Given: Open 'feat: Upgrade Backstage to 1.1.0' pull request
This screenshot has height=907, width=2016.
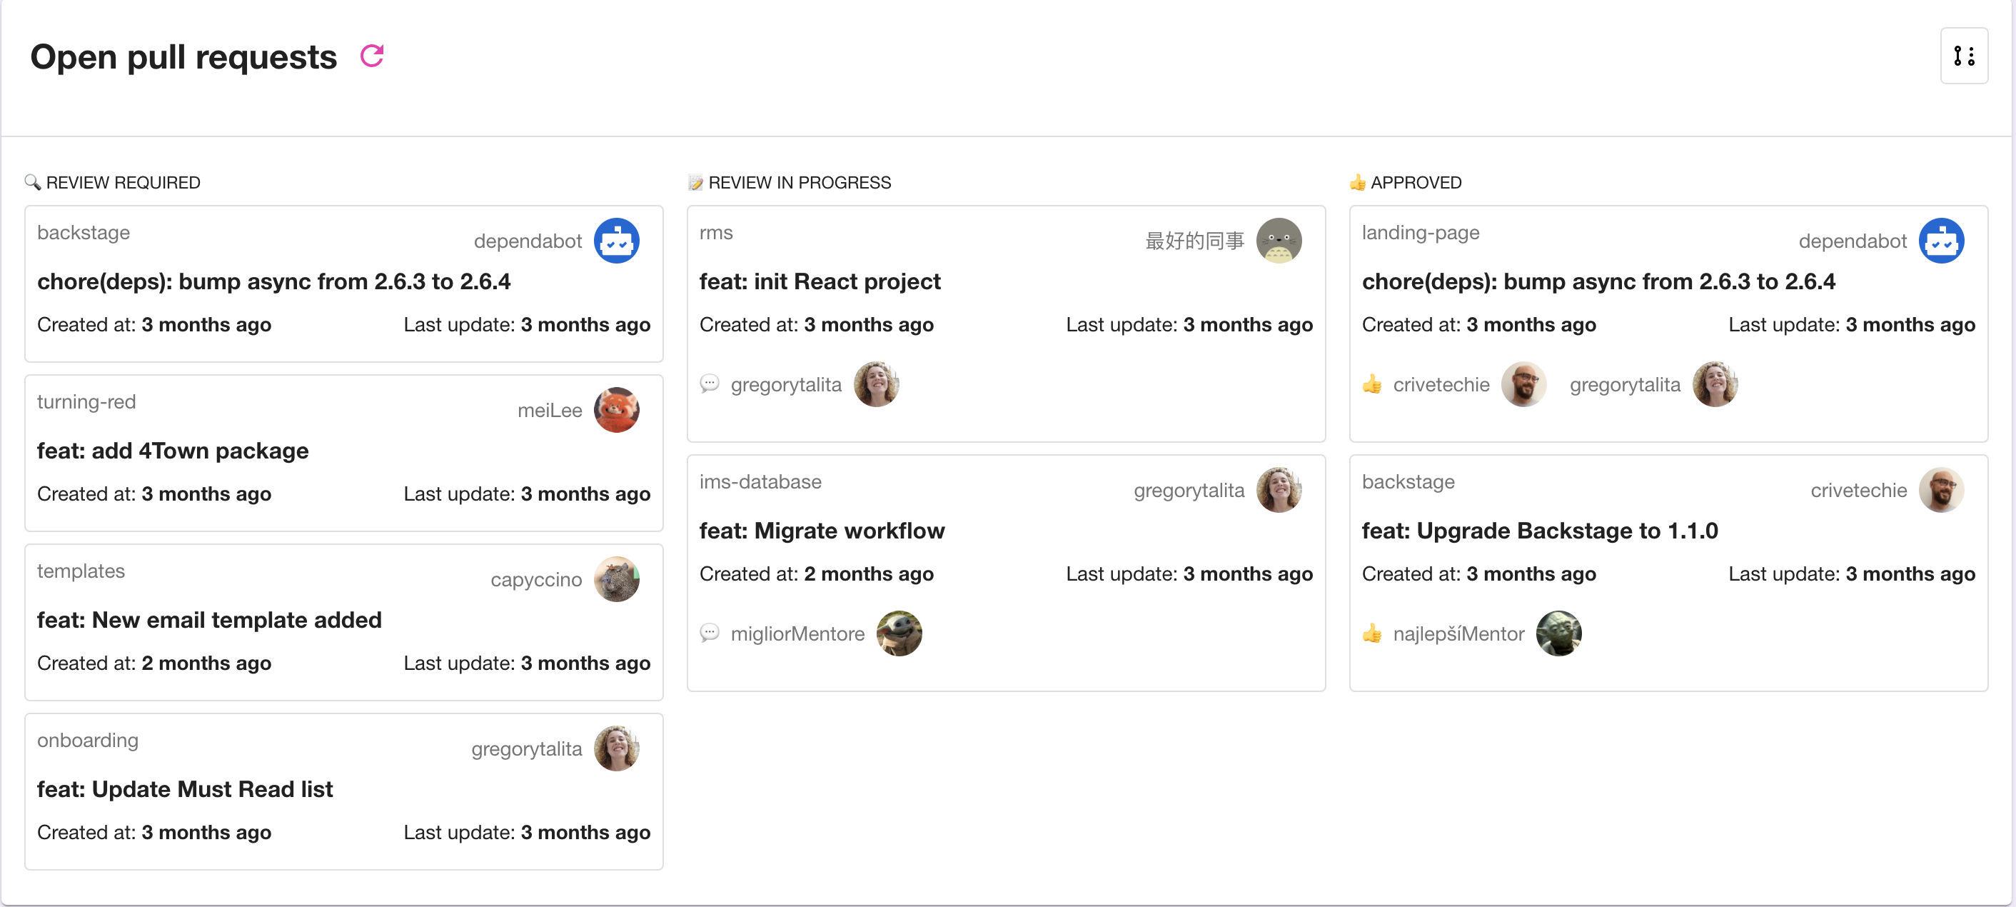Looking at the screenshot, I should 1539,530.
